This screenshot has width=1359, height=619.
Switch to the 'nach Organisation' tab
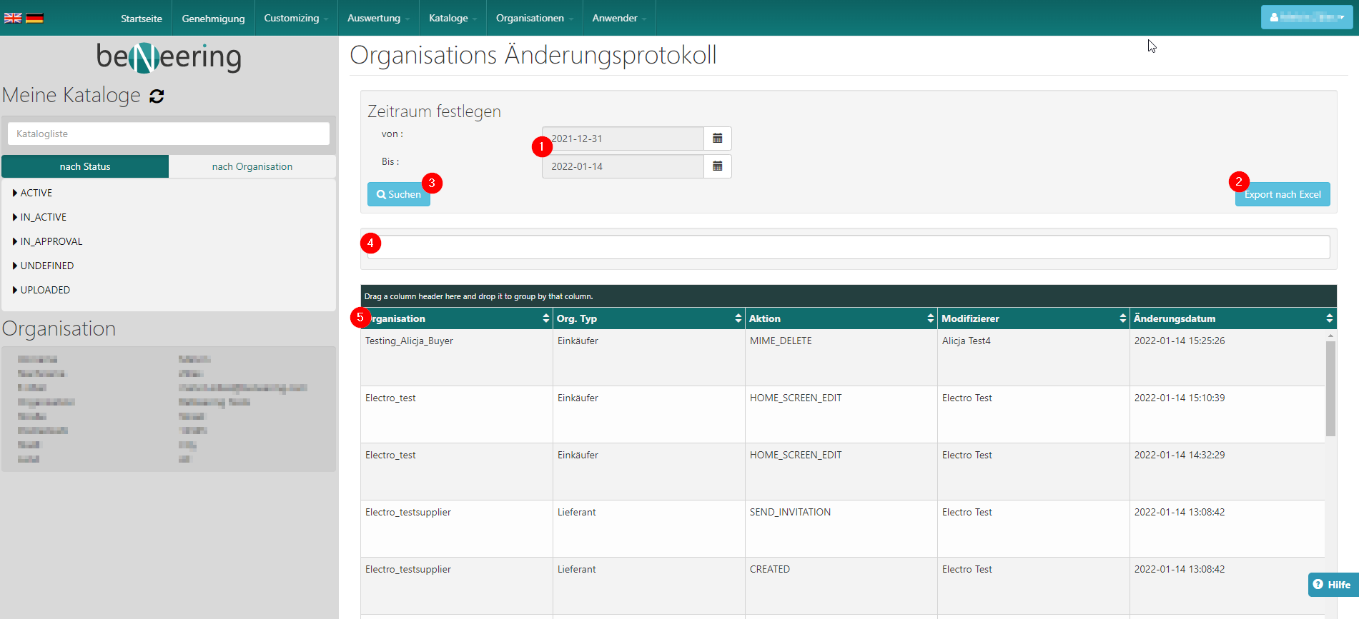(252, 166)
